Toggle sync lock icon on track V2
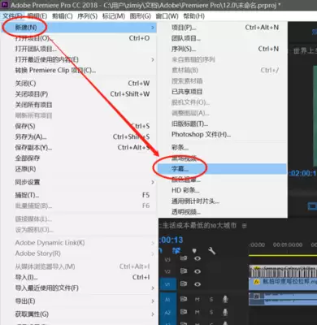317x325 pixels. [x=184, y=271]
